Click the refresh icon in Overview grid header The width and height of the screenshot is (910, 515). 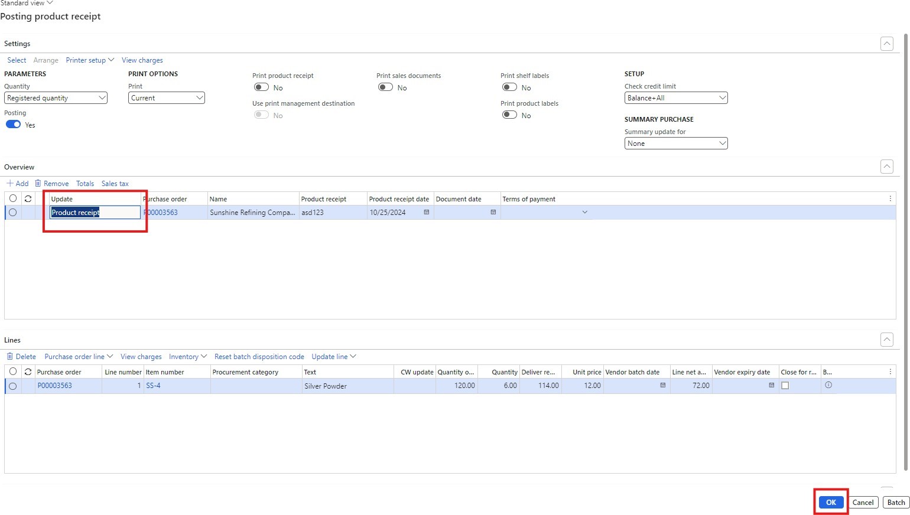[28, 199]
